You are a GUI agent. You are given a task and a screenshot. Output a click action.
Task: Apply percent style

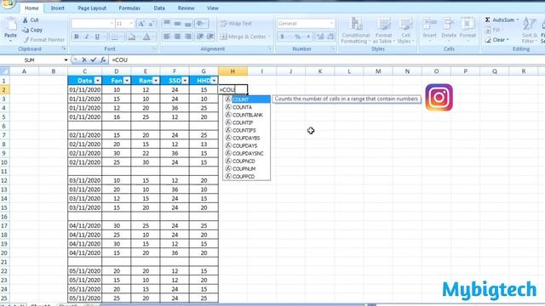tap(297, 37)
